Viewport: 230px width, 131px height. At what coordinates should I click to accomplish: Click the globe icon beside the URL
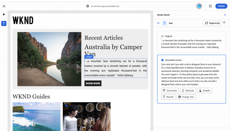coord(88,6)
